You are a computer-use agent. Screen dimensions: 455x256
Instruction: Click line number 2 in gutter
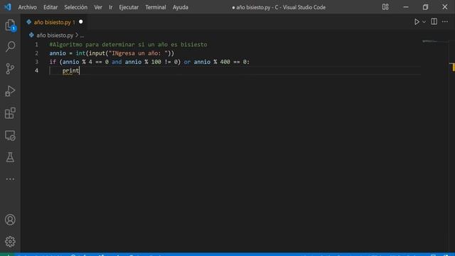(x=36, y=53)
